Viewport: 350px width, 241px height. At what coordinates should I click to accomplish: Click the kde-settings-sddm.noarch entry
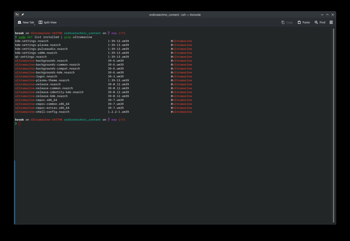tap(36, 53)
